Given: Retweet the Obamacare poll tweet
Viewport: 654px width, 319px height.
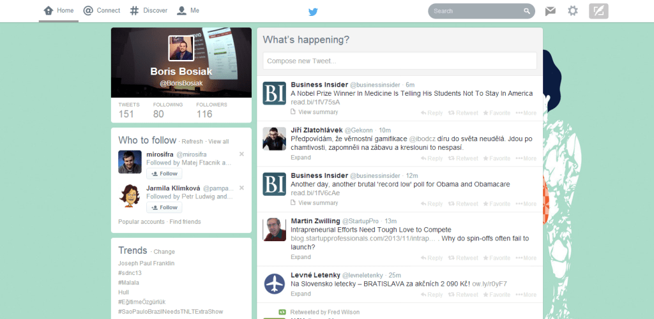Looking at the screenshot, I should click(463, 204).
